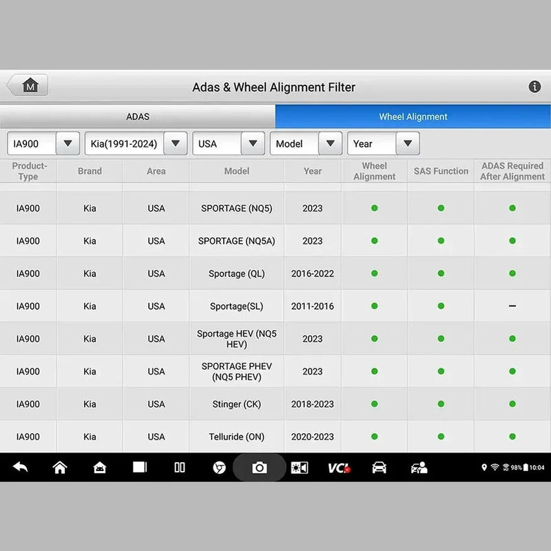Viewport: 551px width, 551px height.
Task: Select the Sportage(SL) model cell
Action: 237,306
